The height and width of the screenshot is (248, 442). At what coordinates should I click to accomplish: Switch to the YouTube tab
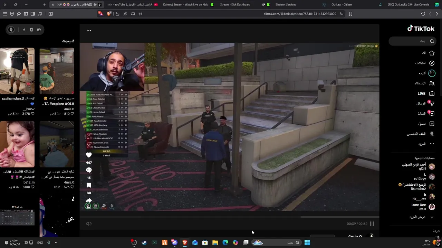click(133, 4)
